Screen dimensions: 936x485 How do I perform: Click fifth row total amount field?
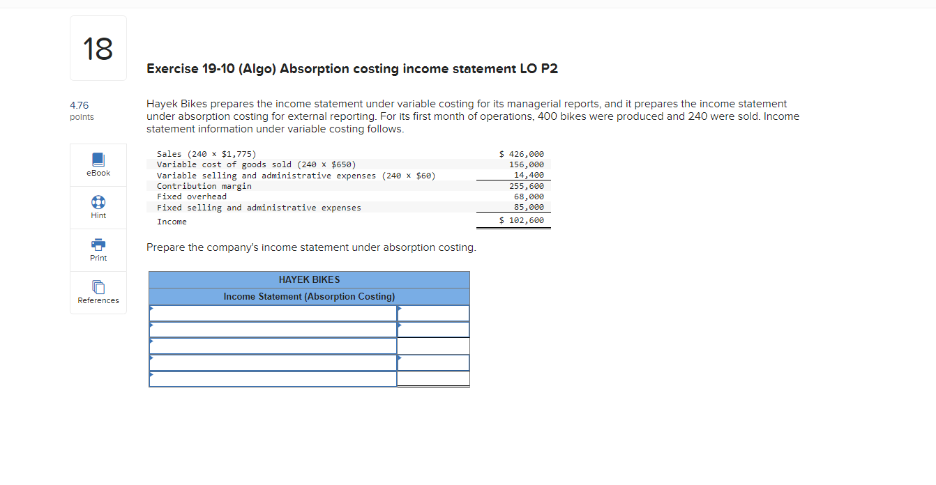click(x=433, y=379)
